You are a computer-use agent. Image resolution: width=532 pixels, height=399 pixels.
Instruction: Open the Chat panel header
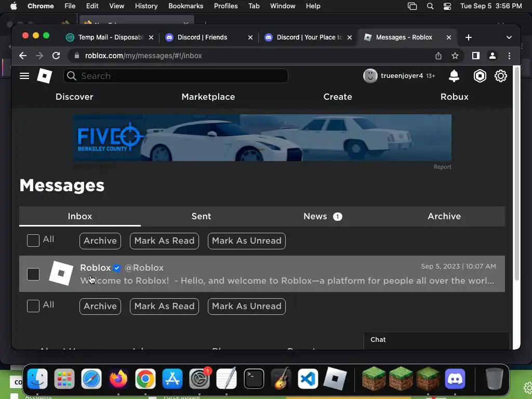(x=436, y=340)
